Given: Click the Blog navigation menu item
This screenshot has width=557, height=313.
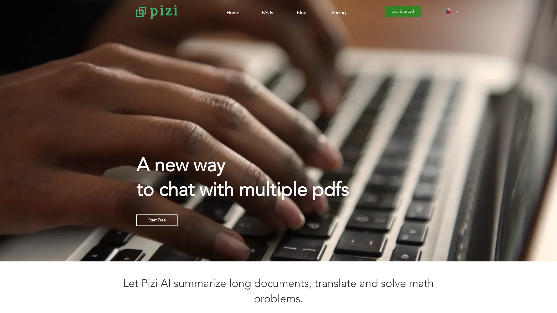Looking at the screenshot, I should coord(301,13).
